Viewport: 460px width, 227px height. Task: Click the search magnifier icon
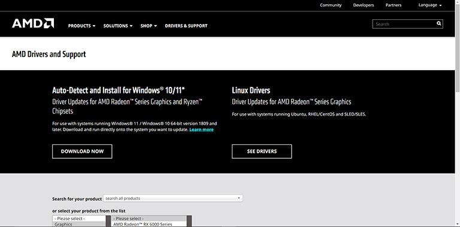point(438,24)
